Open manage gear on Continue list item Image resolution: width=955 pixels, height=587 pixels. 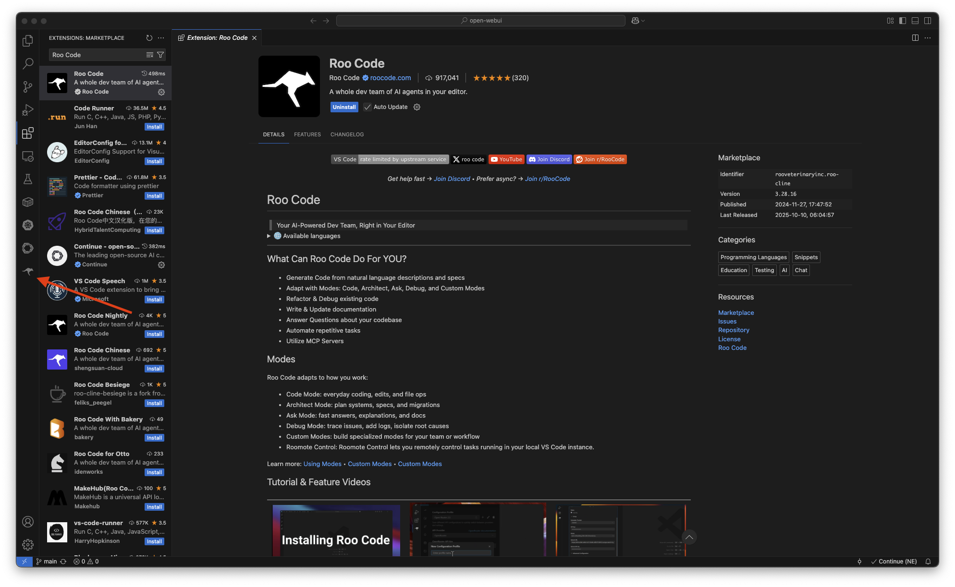click(161, 264)
